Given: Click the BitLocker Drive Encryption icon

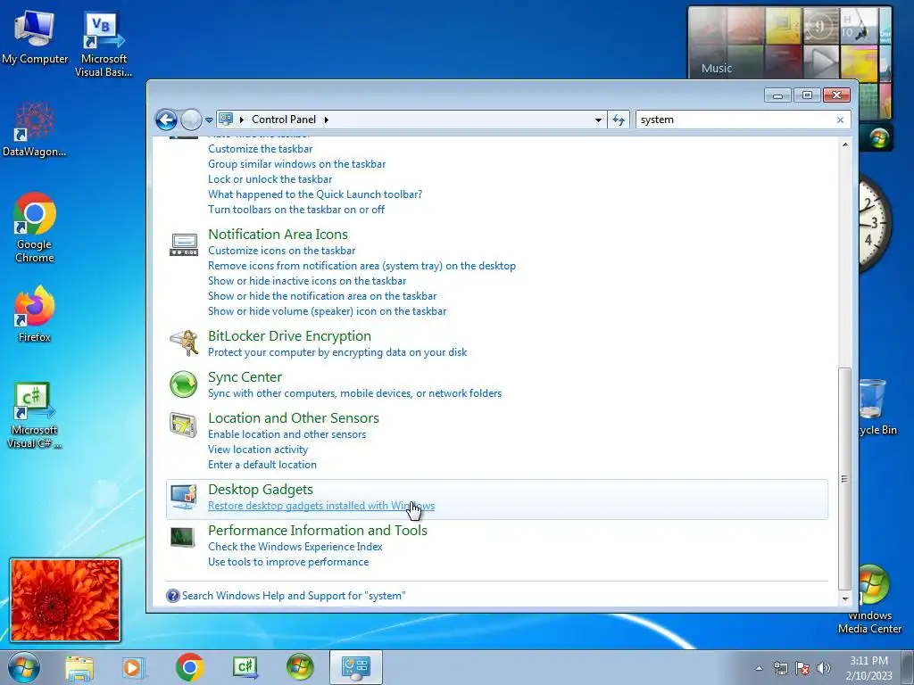Looking at the screenshot, I should tap(184, 343).
